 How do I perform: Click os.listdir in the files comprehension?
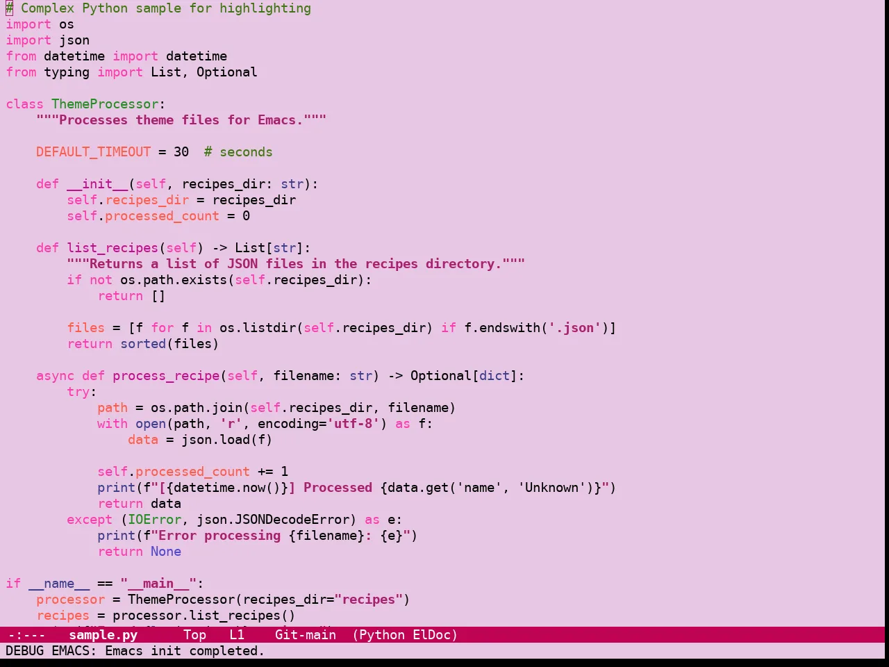pos(258,328)
